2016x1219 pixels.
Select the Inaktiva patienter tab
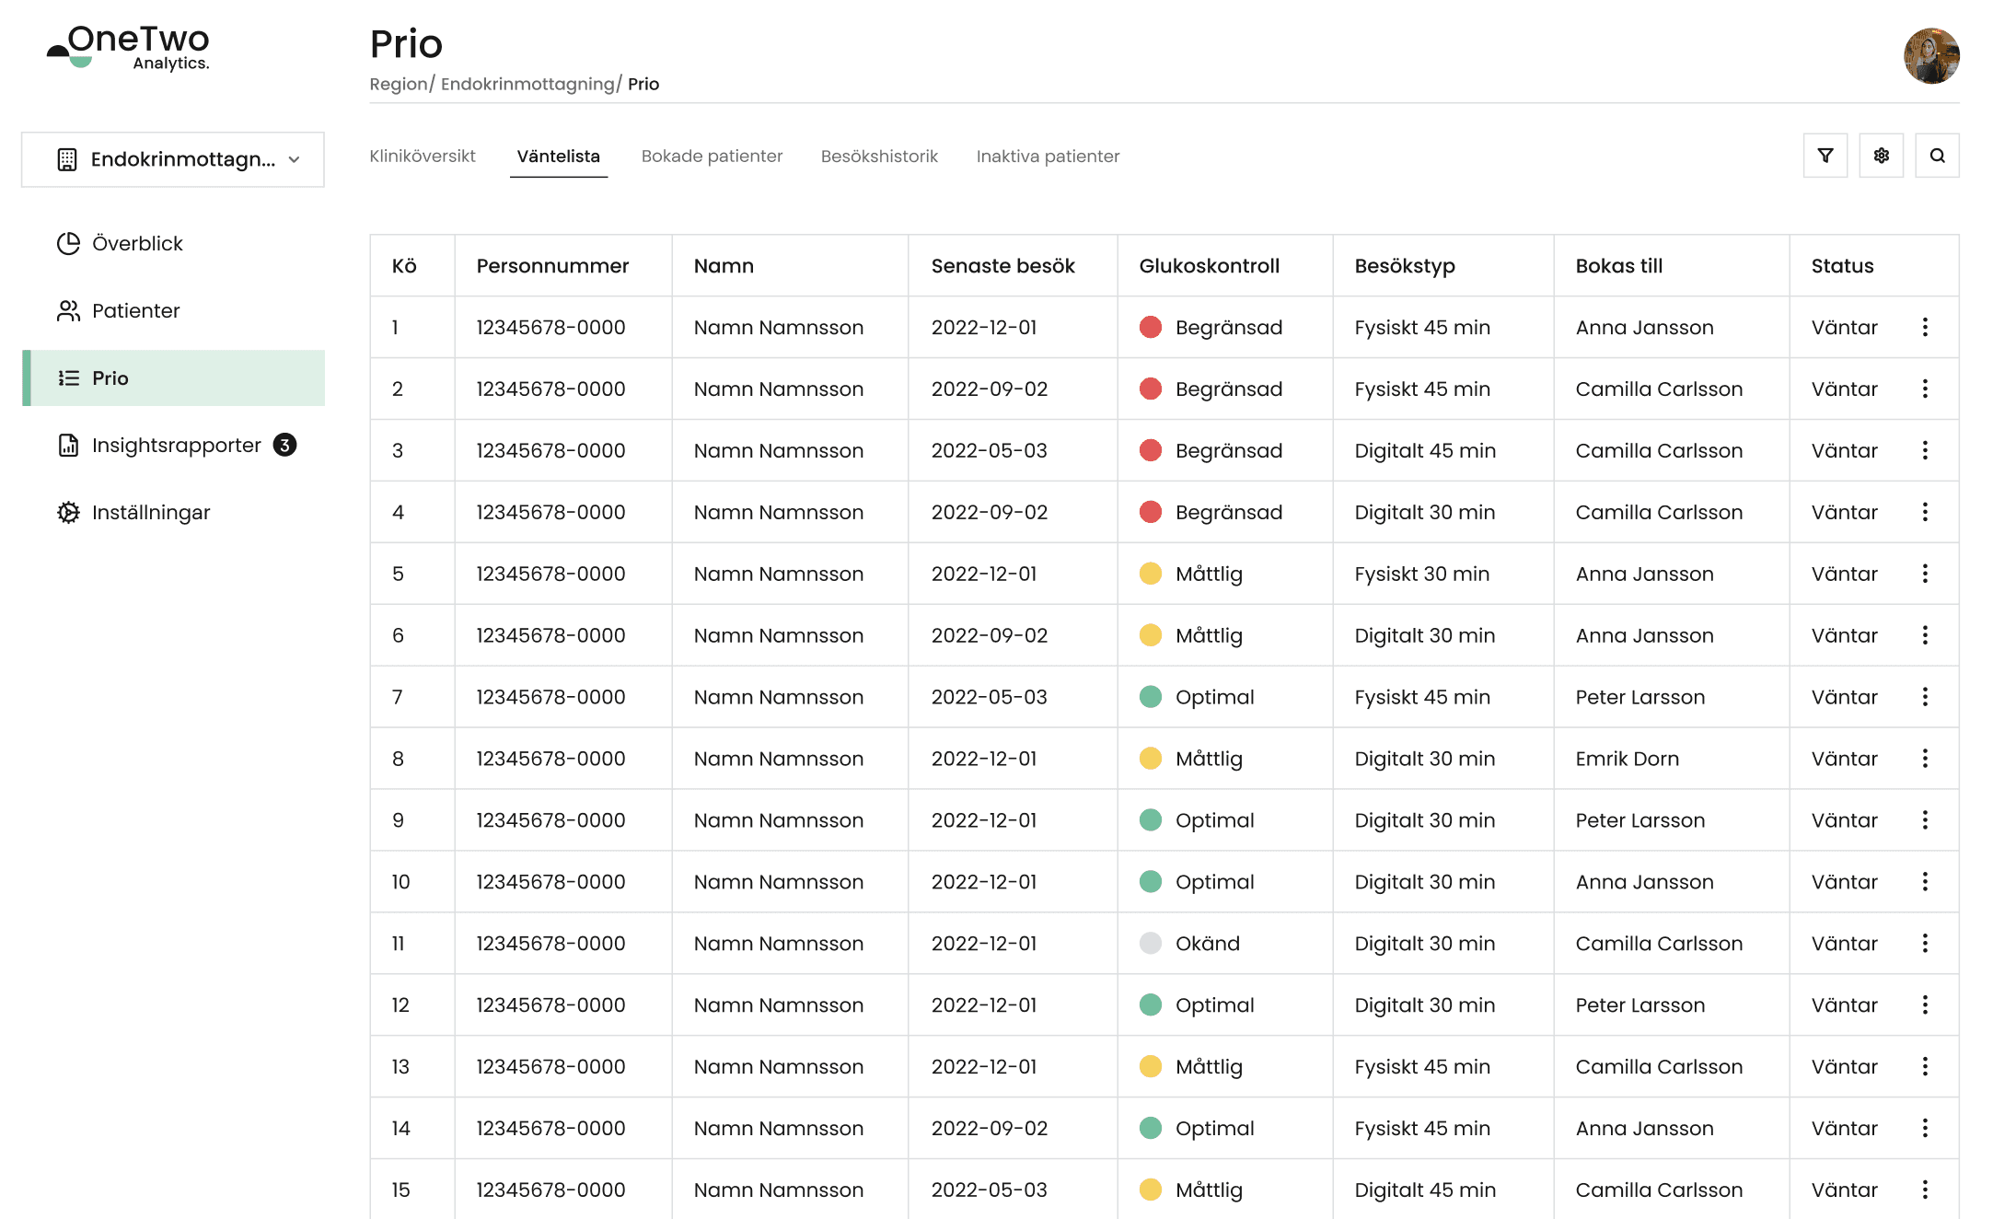[x=1048, y=156]
